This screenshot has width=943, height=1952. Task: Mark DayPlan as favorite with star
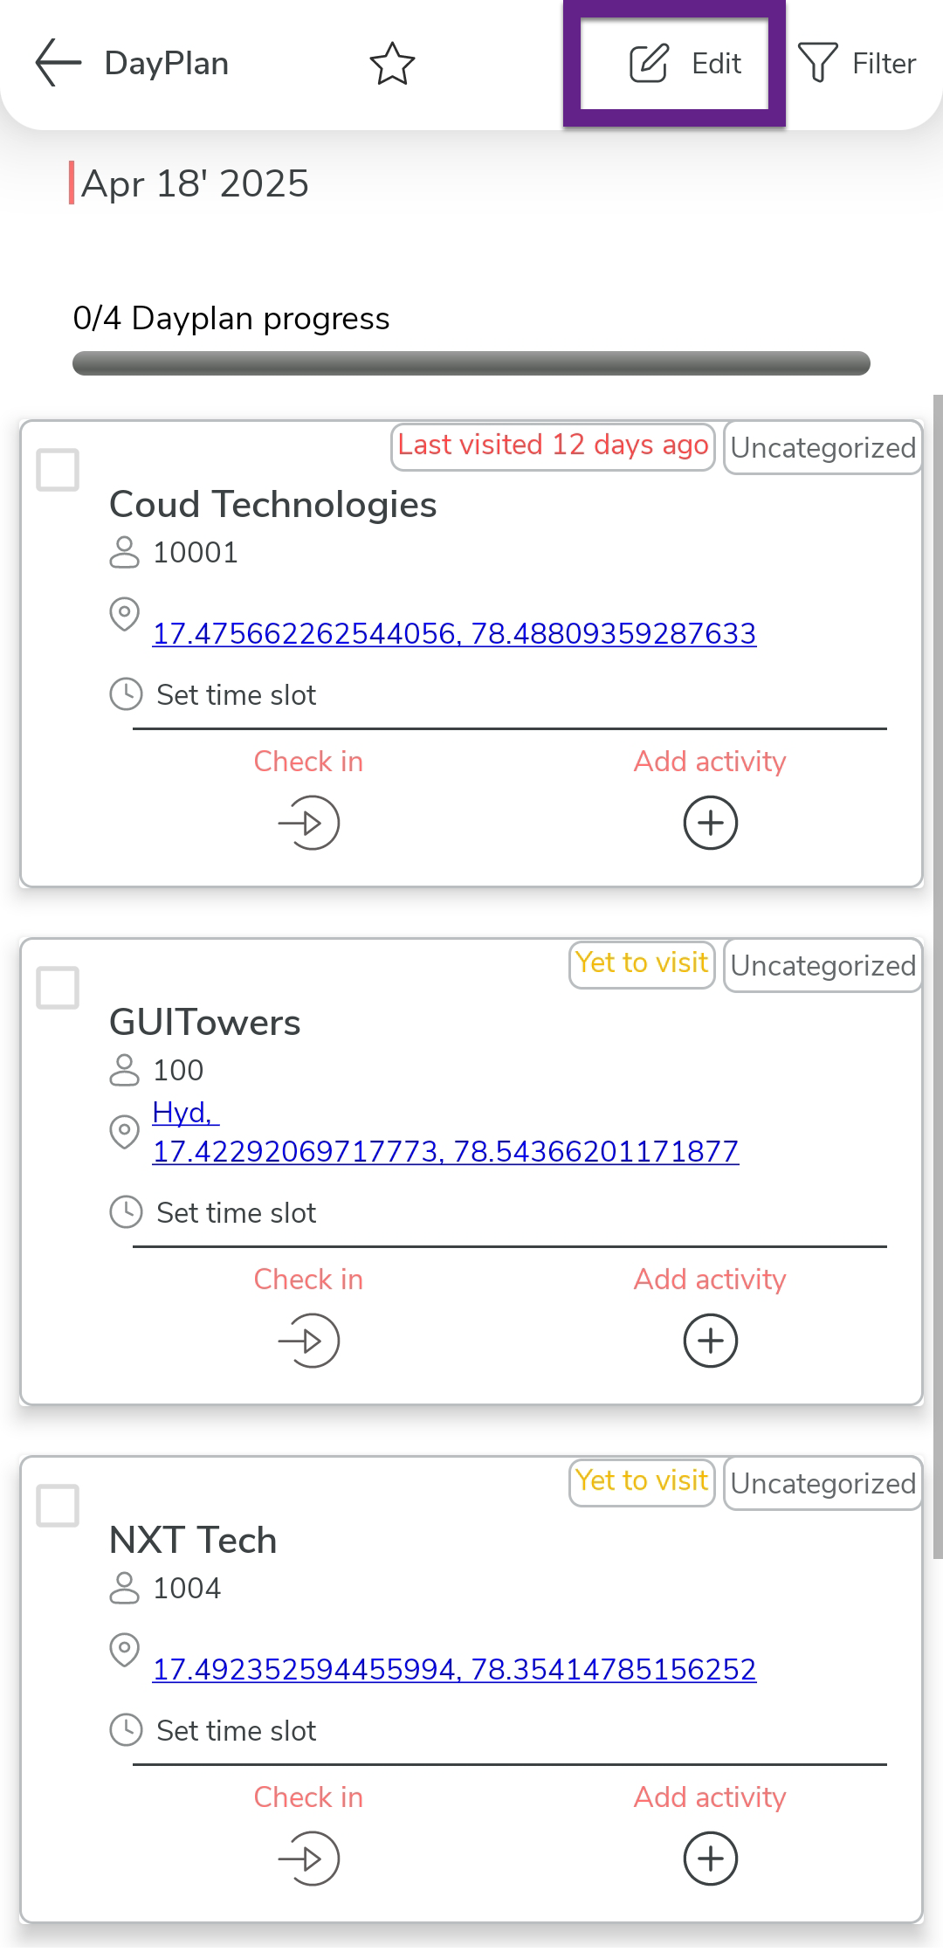click(x=392, y=64)
